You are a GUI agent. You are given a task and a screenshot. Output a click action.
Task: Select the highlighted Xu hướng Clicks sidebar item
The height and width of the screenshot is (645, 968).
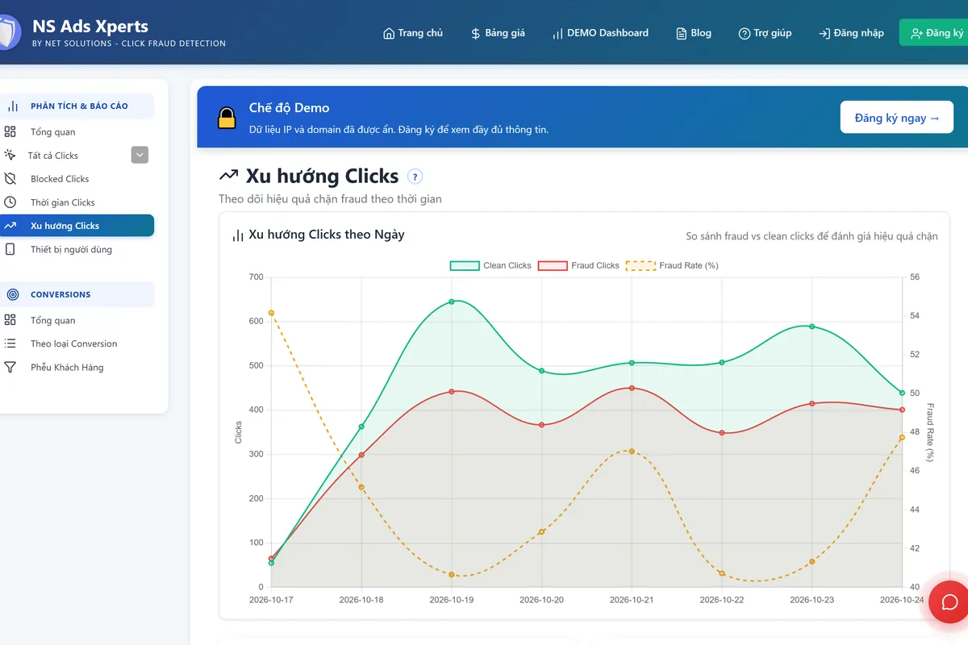point(77,226)
